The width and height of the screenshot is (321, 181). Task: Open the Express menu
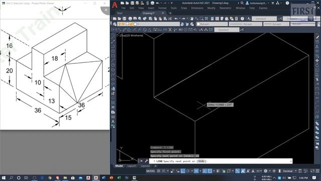263,8
